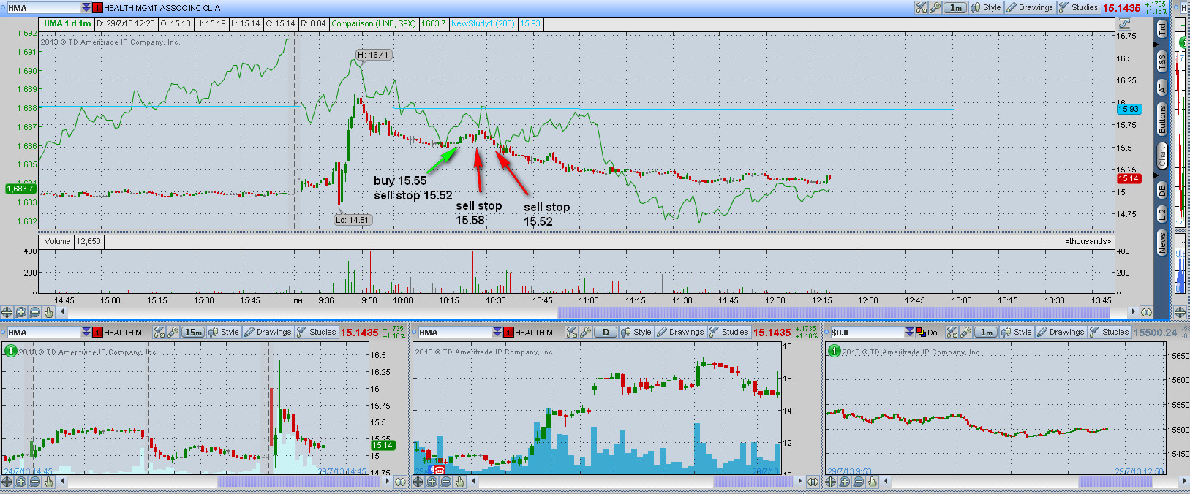Select the pan hand tool under main chart
The width and height of the screenshot is (1190, 494).
(x=49, y=312)
